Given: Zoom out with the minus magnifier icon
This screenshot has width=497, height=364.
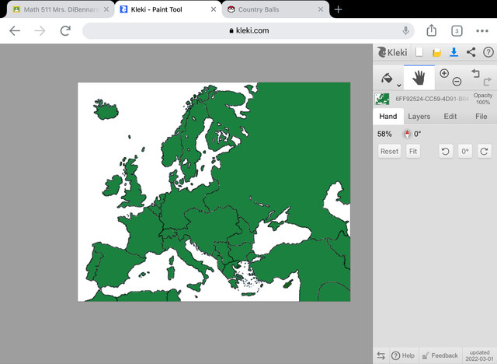Looking at the screenshot, I should [457, 82].
